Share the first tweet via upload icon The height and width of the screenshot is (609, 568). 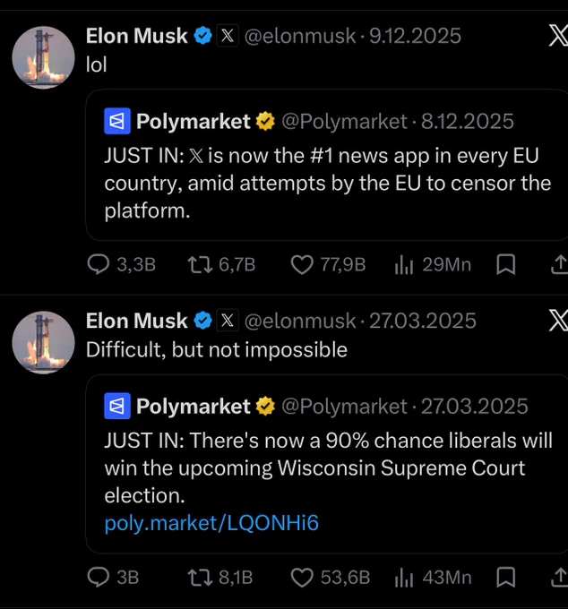[x=560, y=265]
